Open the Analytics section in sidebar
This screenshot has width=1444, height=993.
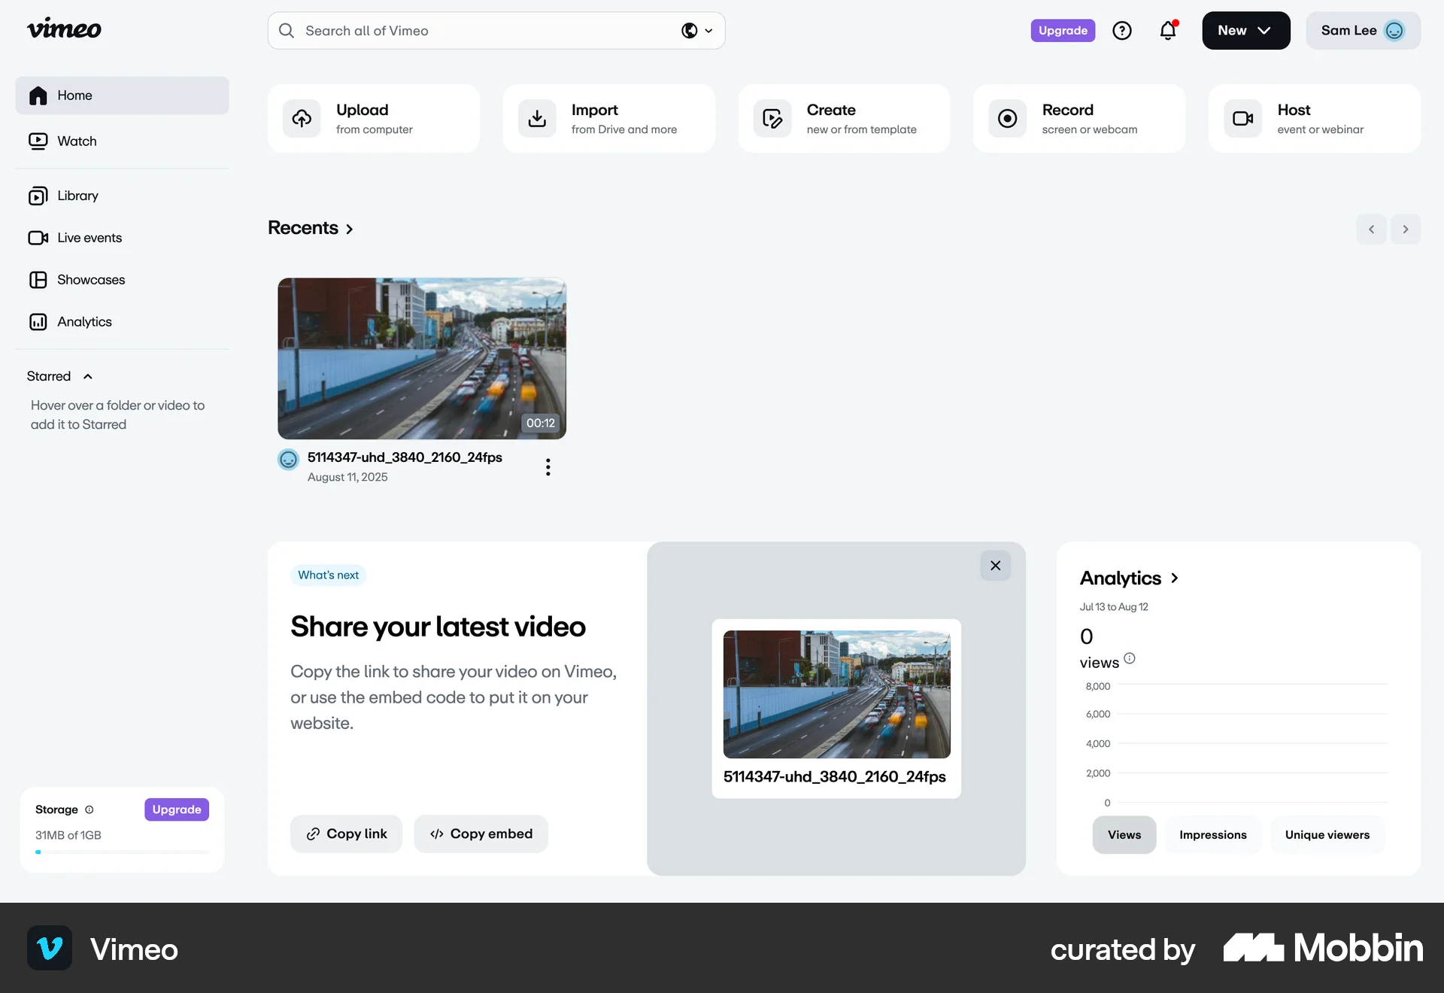(x=84, y=321)
